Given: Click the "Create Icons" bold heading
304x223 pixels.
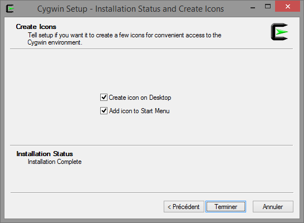Looking at the screenshot, I should pos(36,27).
